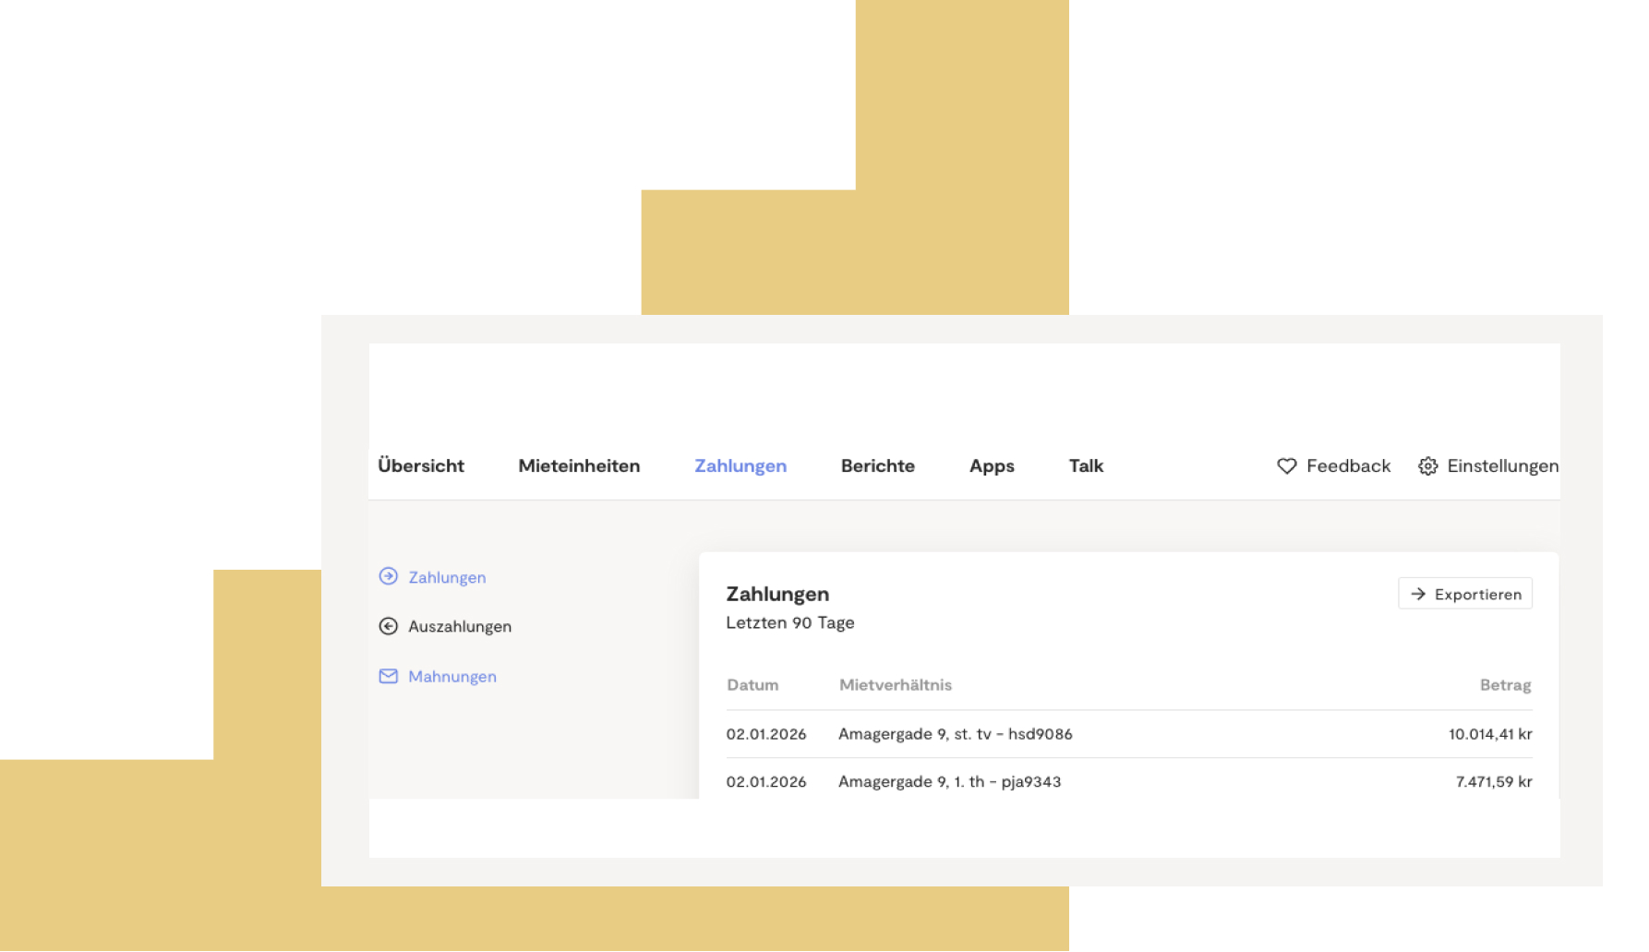Open the Berichte tab
The image size is (1649, 952).
(878, 466)
